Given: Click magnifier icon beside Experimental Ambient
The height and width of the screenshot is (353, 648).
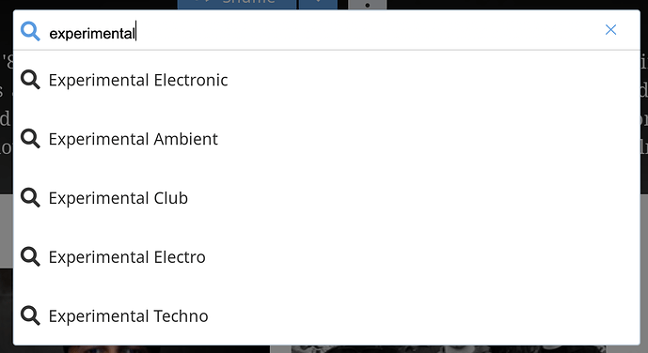Looking at the screenshot, I should [31, 139].
